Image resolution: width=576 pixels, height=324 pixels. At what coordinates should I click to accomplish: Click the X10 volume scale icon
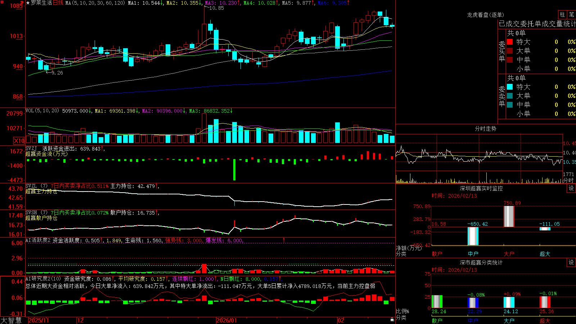click(x=19, y=141)
